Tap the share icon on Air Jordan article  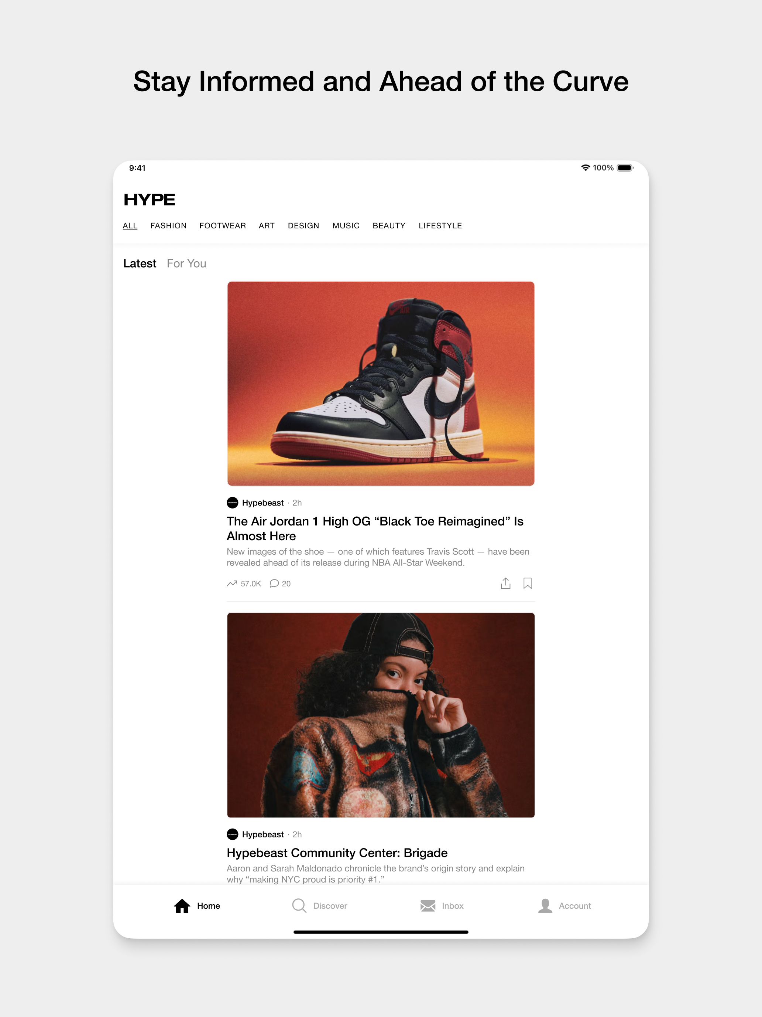(x=505, y=583)
